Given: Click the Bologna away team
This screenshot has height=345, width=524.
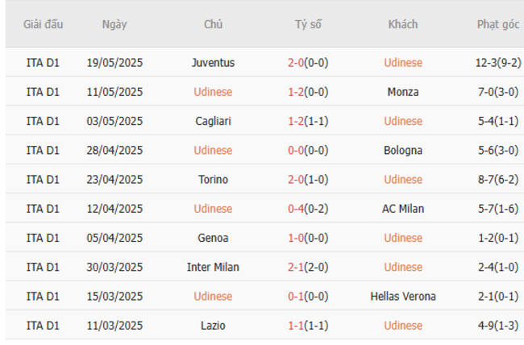Looking at the screenshot, I should coord(403,150).
